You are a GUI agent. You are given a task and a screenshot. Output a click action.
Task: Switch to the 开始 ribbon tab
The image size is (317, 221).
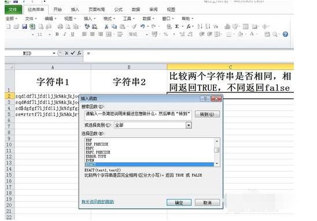tap(57, 9)
